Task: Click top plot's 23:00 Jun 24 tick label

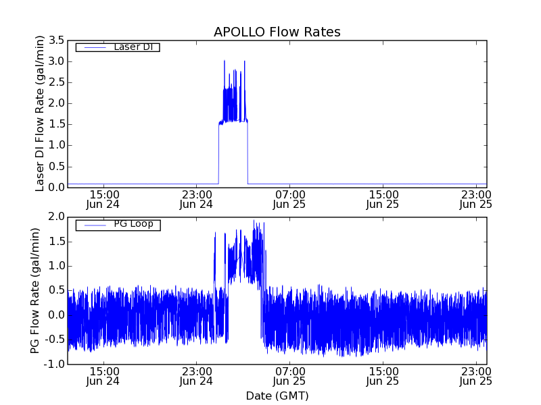Action: 197,198
